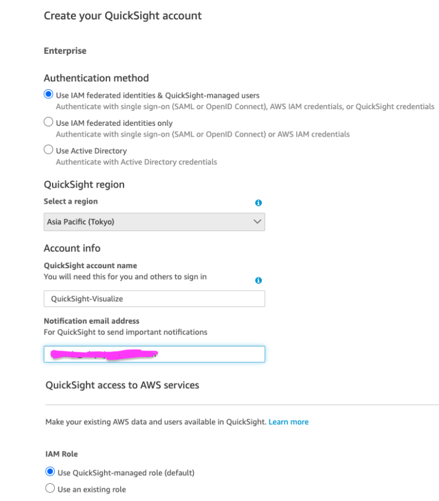The image size is (439, 501).
Task: Click the Enterprise edition label
Action: pos(65,50)
